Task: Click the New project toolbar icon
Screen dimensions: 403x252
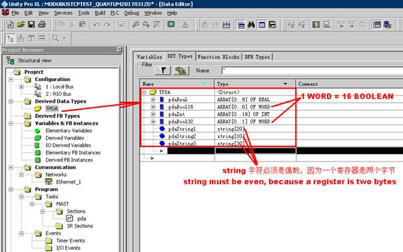Action: [10, 25]
